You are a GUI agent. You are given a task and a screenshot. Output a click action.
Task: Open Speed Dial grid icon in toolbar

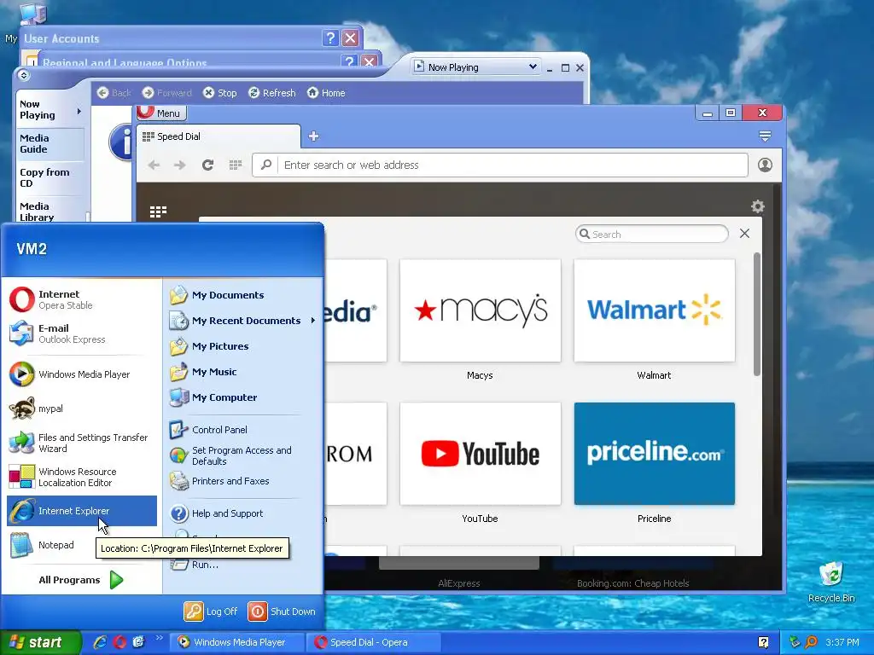click(236, 165)
